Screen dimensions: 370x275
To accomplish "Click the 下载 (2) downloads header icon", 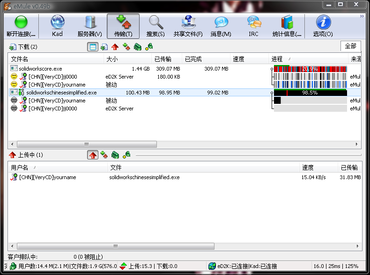I will 12,47.
